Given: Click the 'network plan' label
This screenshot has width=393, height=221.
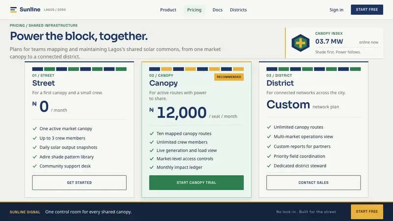Looking at the screenshot, I should [x=326, y=107].
